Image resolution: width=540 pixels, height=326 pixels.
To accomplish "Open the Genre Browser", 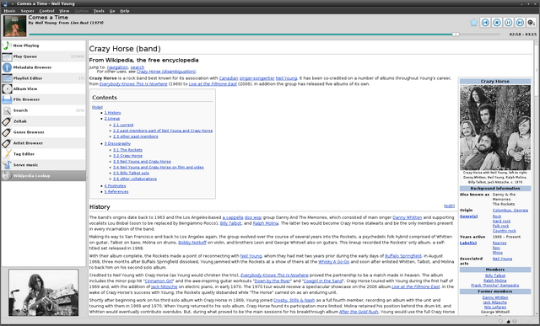I will coord(43,132).
